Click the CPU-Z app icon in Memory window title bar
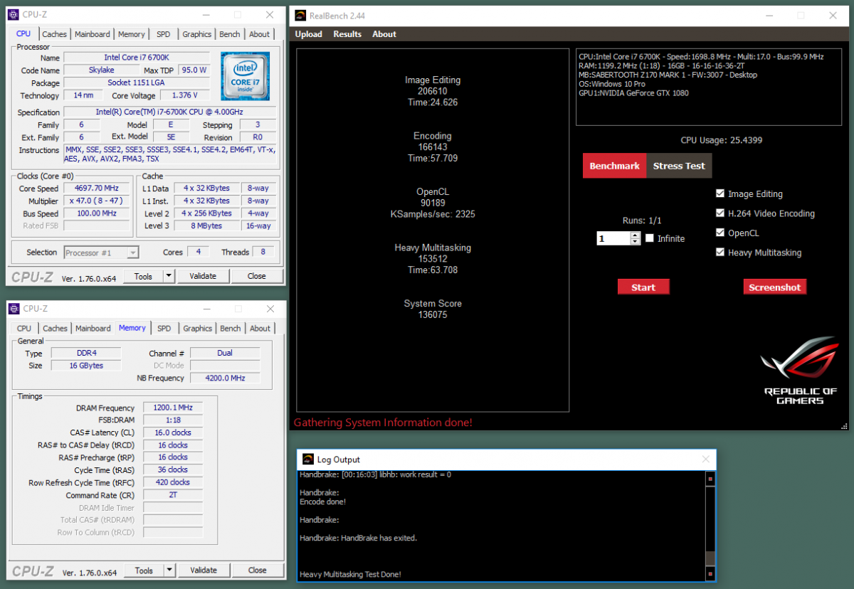 pos(14,309)
